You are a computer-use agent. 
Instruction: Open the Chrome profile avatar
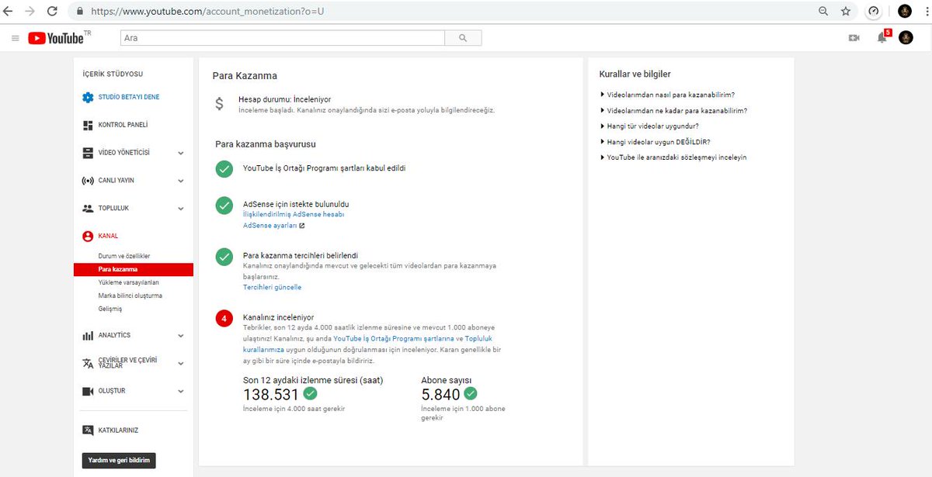[x=905, y=12]
